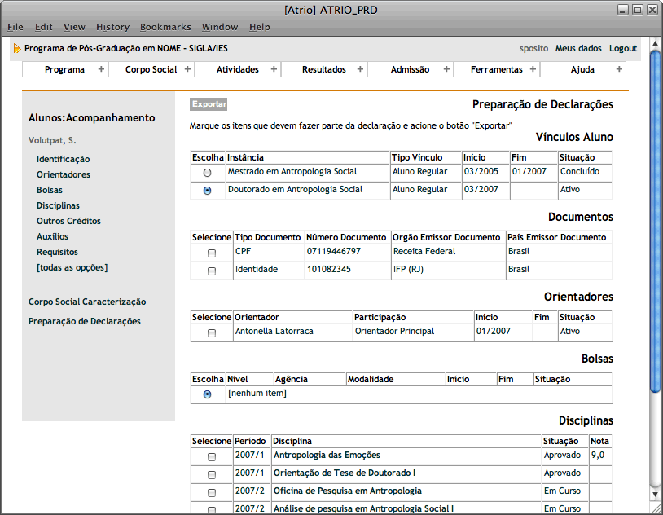Click plus icon next to Admissão
The height and width of the screenshot is (515, 663).
446,69
